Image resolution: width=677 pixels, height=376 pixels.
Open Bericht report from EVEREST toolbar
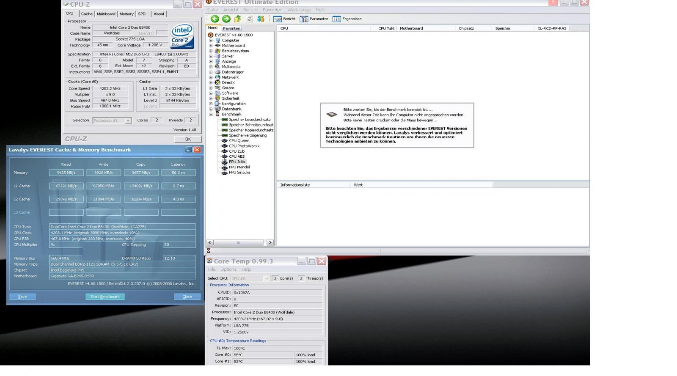point(285,19)
